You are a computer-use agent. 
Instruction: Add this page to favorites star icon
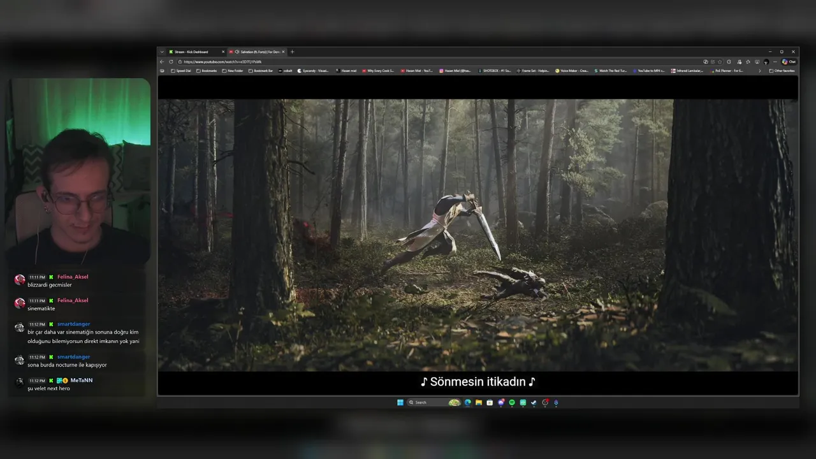pyautogui.click(x=720, y=62)
